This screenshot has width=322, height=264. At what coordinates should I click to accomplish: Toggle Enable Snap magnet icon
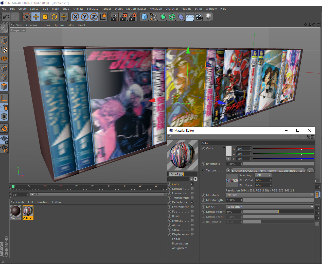(x=4, y=128)
